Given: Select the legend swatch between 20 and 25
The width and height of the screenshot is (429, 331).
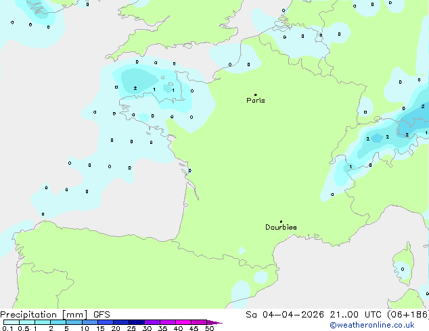Looking at the screenshot, I should 120,322.
